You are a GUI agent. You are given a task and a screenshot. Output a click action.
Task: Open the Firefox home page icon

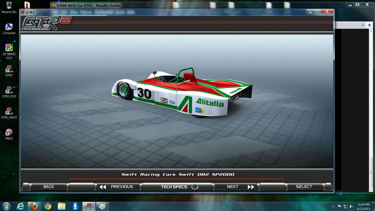[x=370, y=25]
